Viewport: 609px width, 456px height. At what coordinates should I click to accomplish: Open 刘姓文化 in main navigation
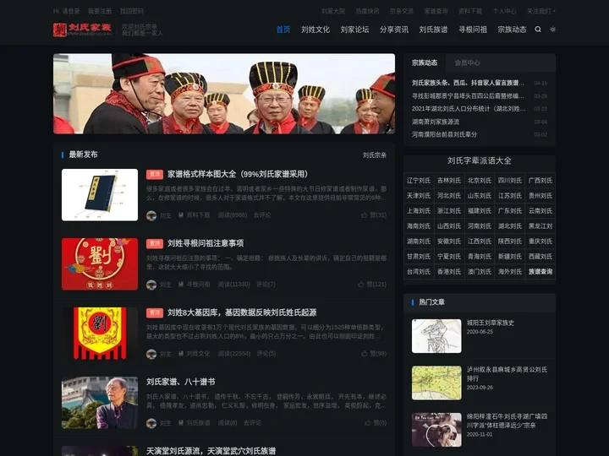(315, 30)
